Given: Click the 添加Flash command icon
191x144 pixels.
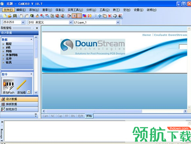Looking at the screenshot, I should (x=8, y=86).
